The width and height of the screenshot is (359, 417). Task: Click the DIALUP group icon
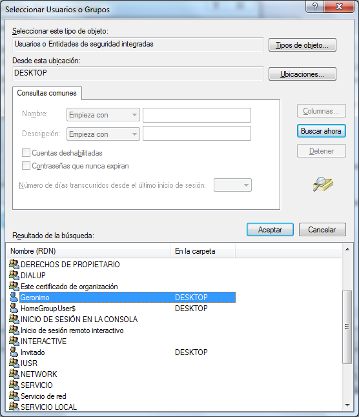[x=14, y=275]
